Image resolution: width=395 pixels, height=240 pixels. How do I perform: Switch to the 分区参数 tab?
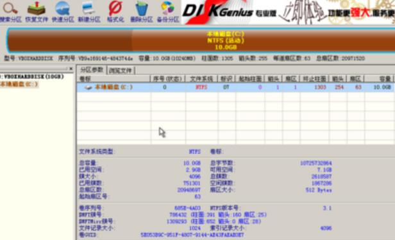pyautogui.click(x=92, y=70)
